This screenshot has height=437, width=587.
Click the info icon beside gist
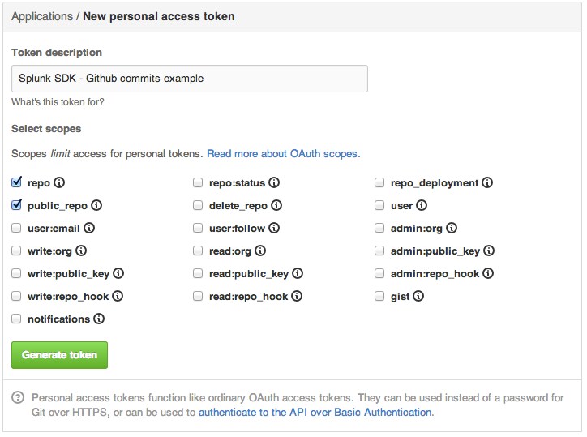(418, 296)
